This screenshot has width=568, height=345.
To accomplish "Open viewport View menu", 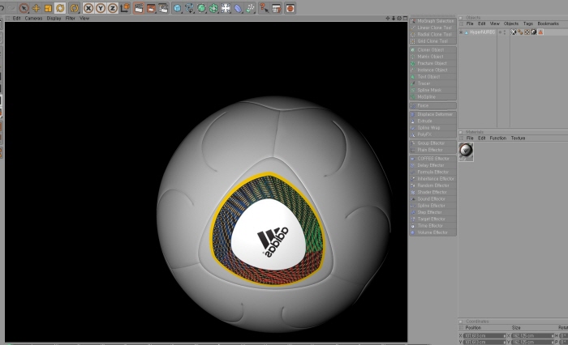I will click(x=84, y=18).
